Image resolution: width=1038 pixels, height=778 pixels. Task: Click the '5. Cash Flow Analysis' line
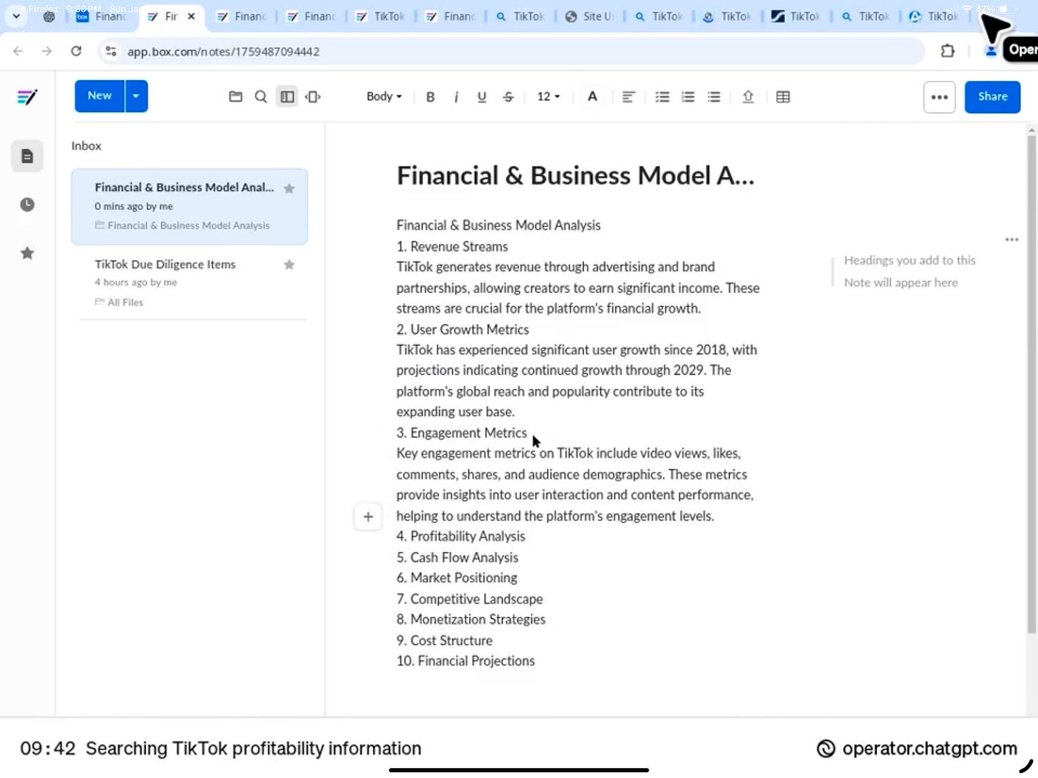click(457, 558)
